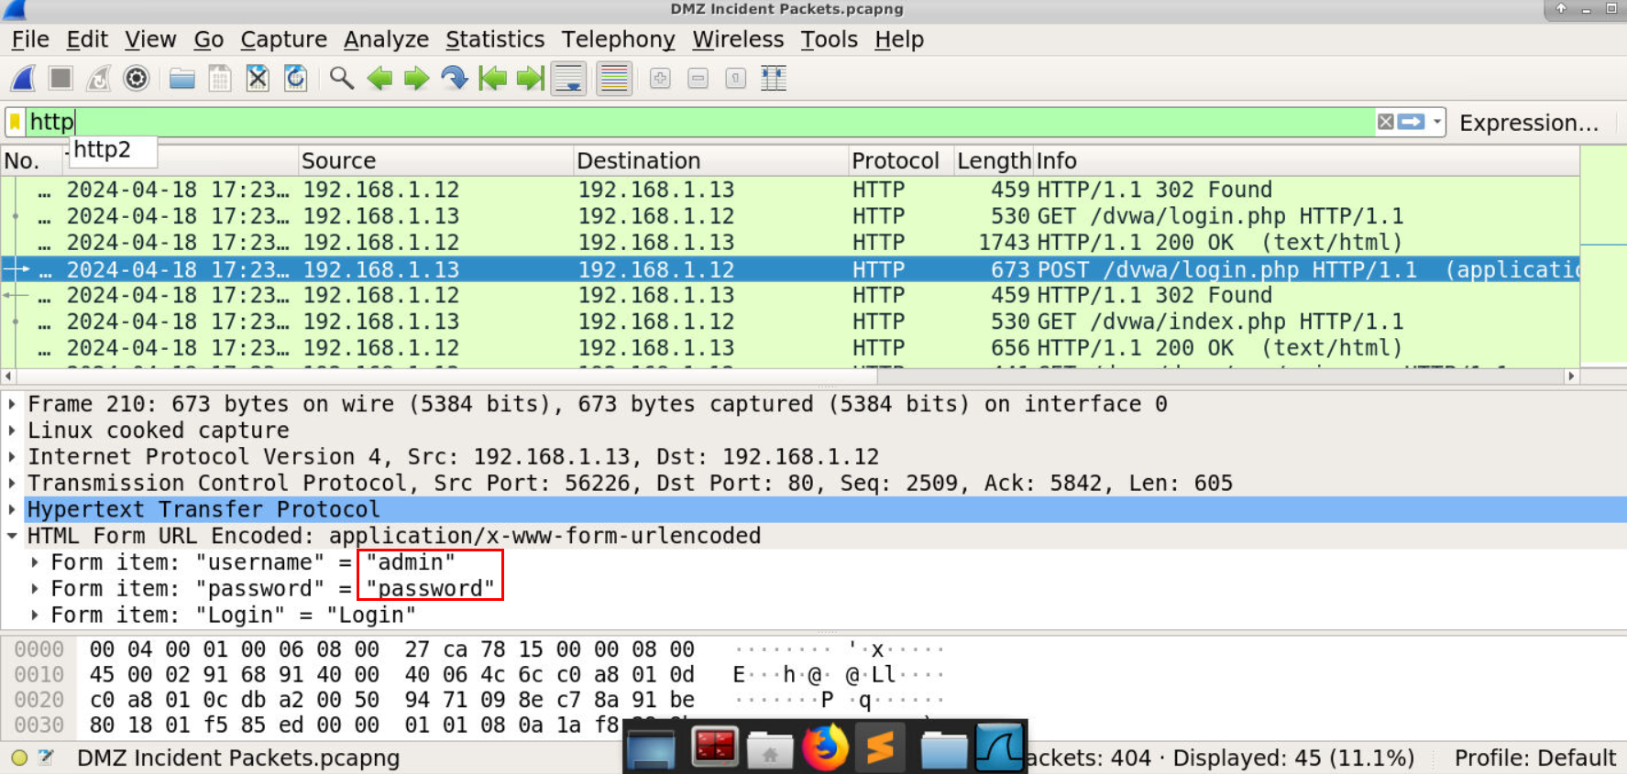Expand Transmission Control Protocol node
Screen dimensions: 1627x774
12,484
